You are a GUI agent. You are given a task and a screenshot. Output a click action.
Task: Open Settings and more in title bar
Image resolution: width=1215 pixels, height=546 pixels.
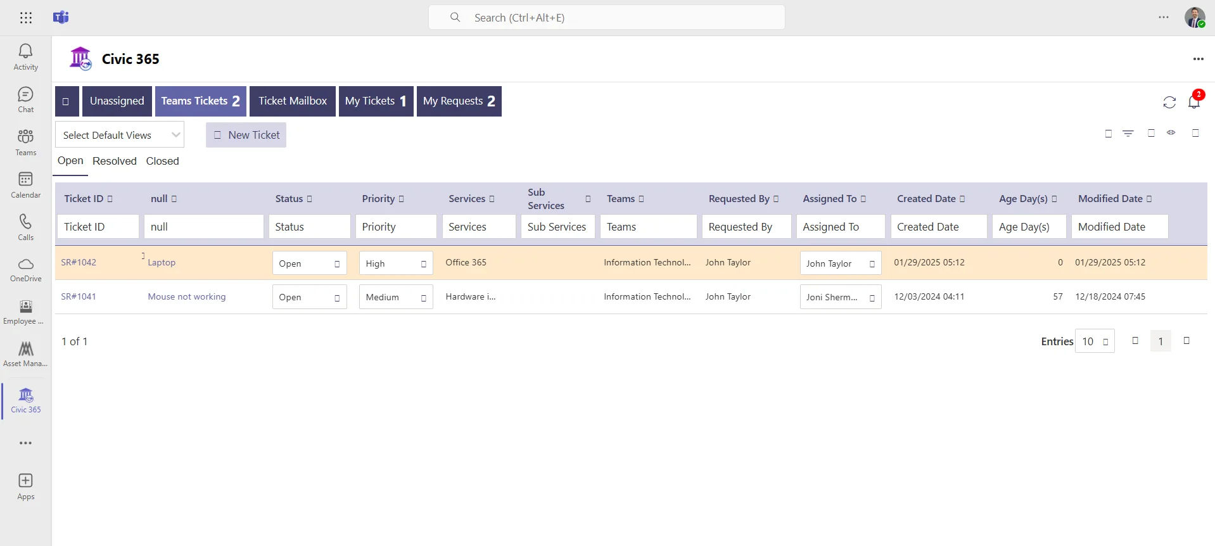coord(1164,18)
